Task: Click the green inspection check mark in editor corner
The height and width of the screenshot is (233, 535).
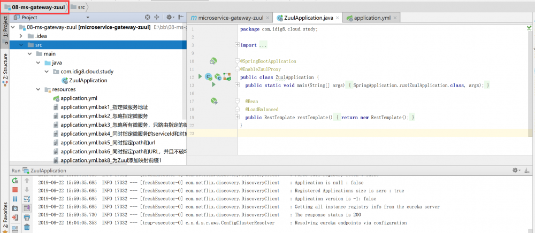Action: [529, 28]
